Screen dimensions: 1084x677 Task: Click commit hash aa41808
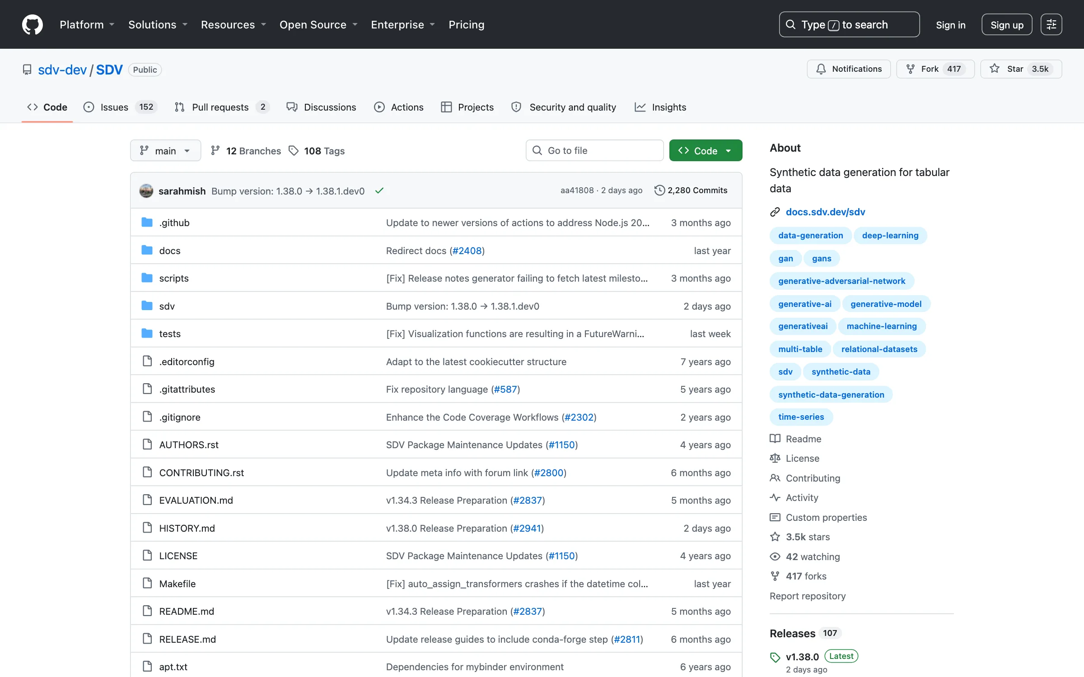577,190
